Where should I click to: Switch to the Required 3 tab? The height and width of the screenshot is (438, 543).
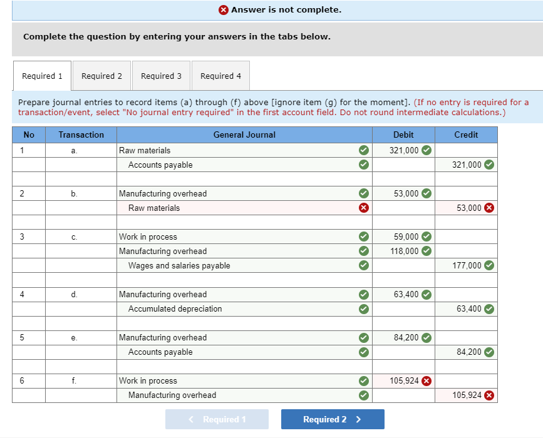click(161, 75)
